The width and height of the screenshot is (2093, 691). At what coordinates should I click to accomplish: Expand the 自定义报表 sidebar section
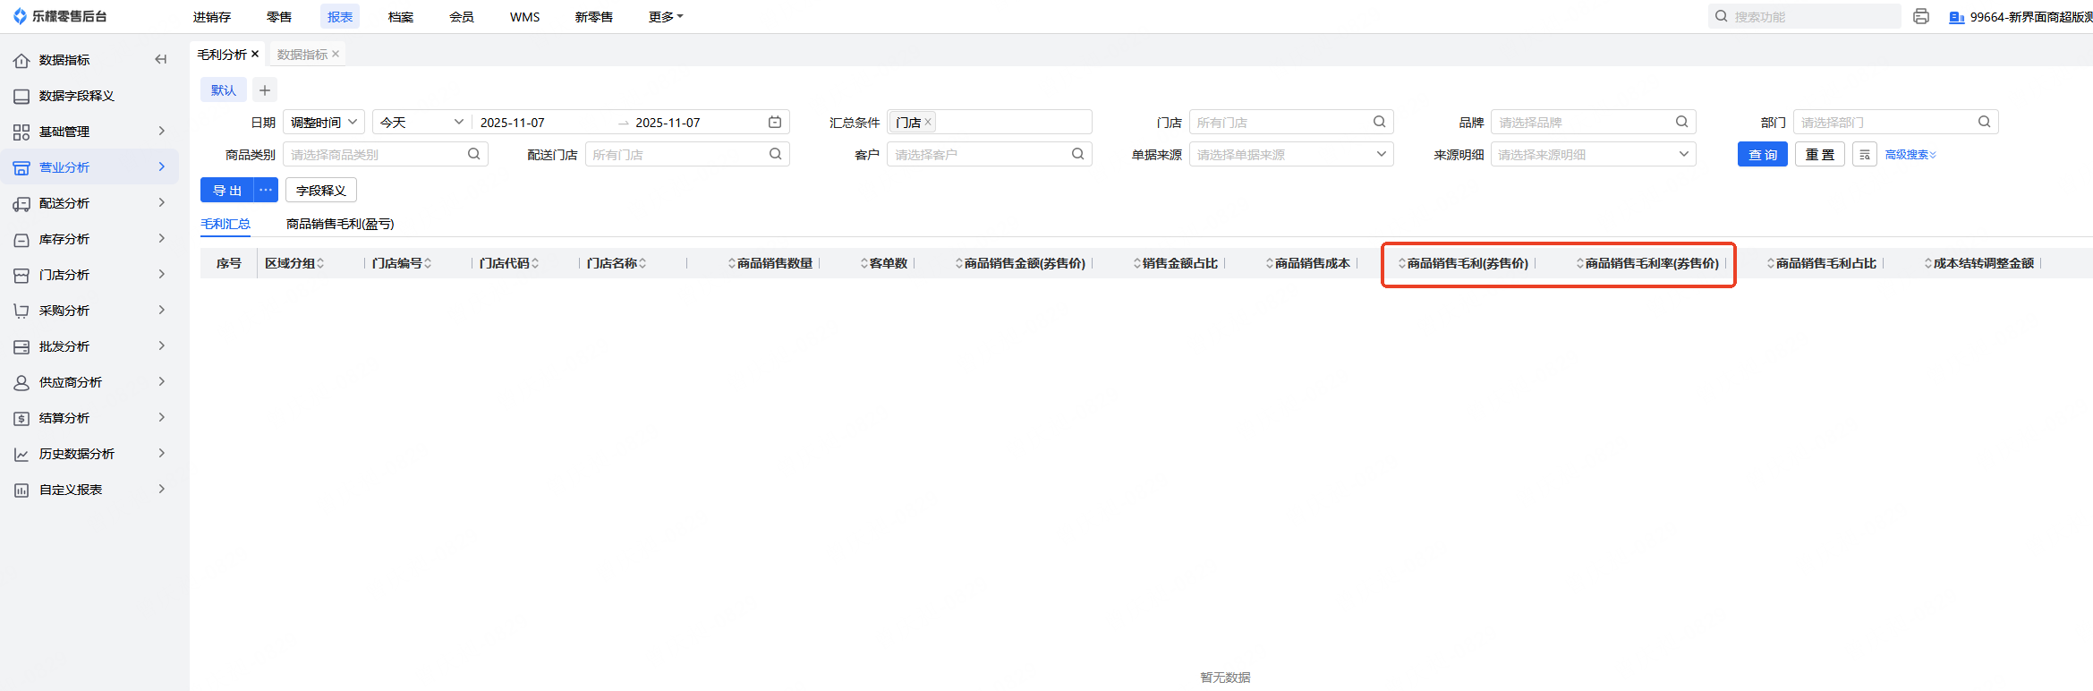(x=162, y=489)
